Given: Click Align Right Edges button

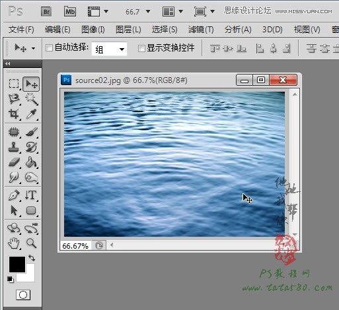Looking at the screenshot, I should 287,48.
